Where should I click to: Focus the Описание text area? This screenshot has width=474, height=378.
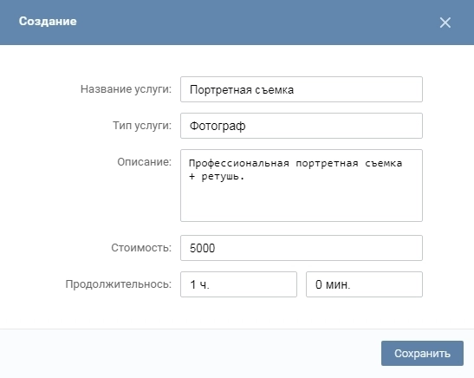[x=302, y=186]
